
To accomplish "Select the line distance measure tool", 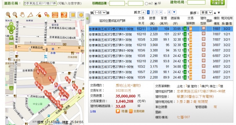I will click(39, 15).
